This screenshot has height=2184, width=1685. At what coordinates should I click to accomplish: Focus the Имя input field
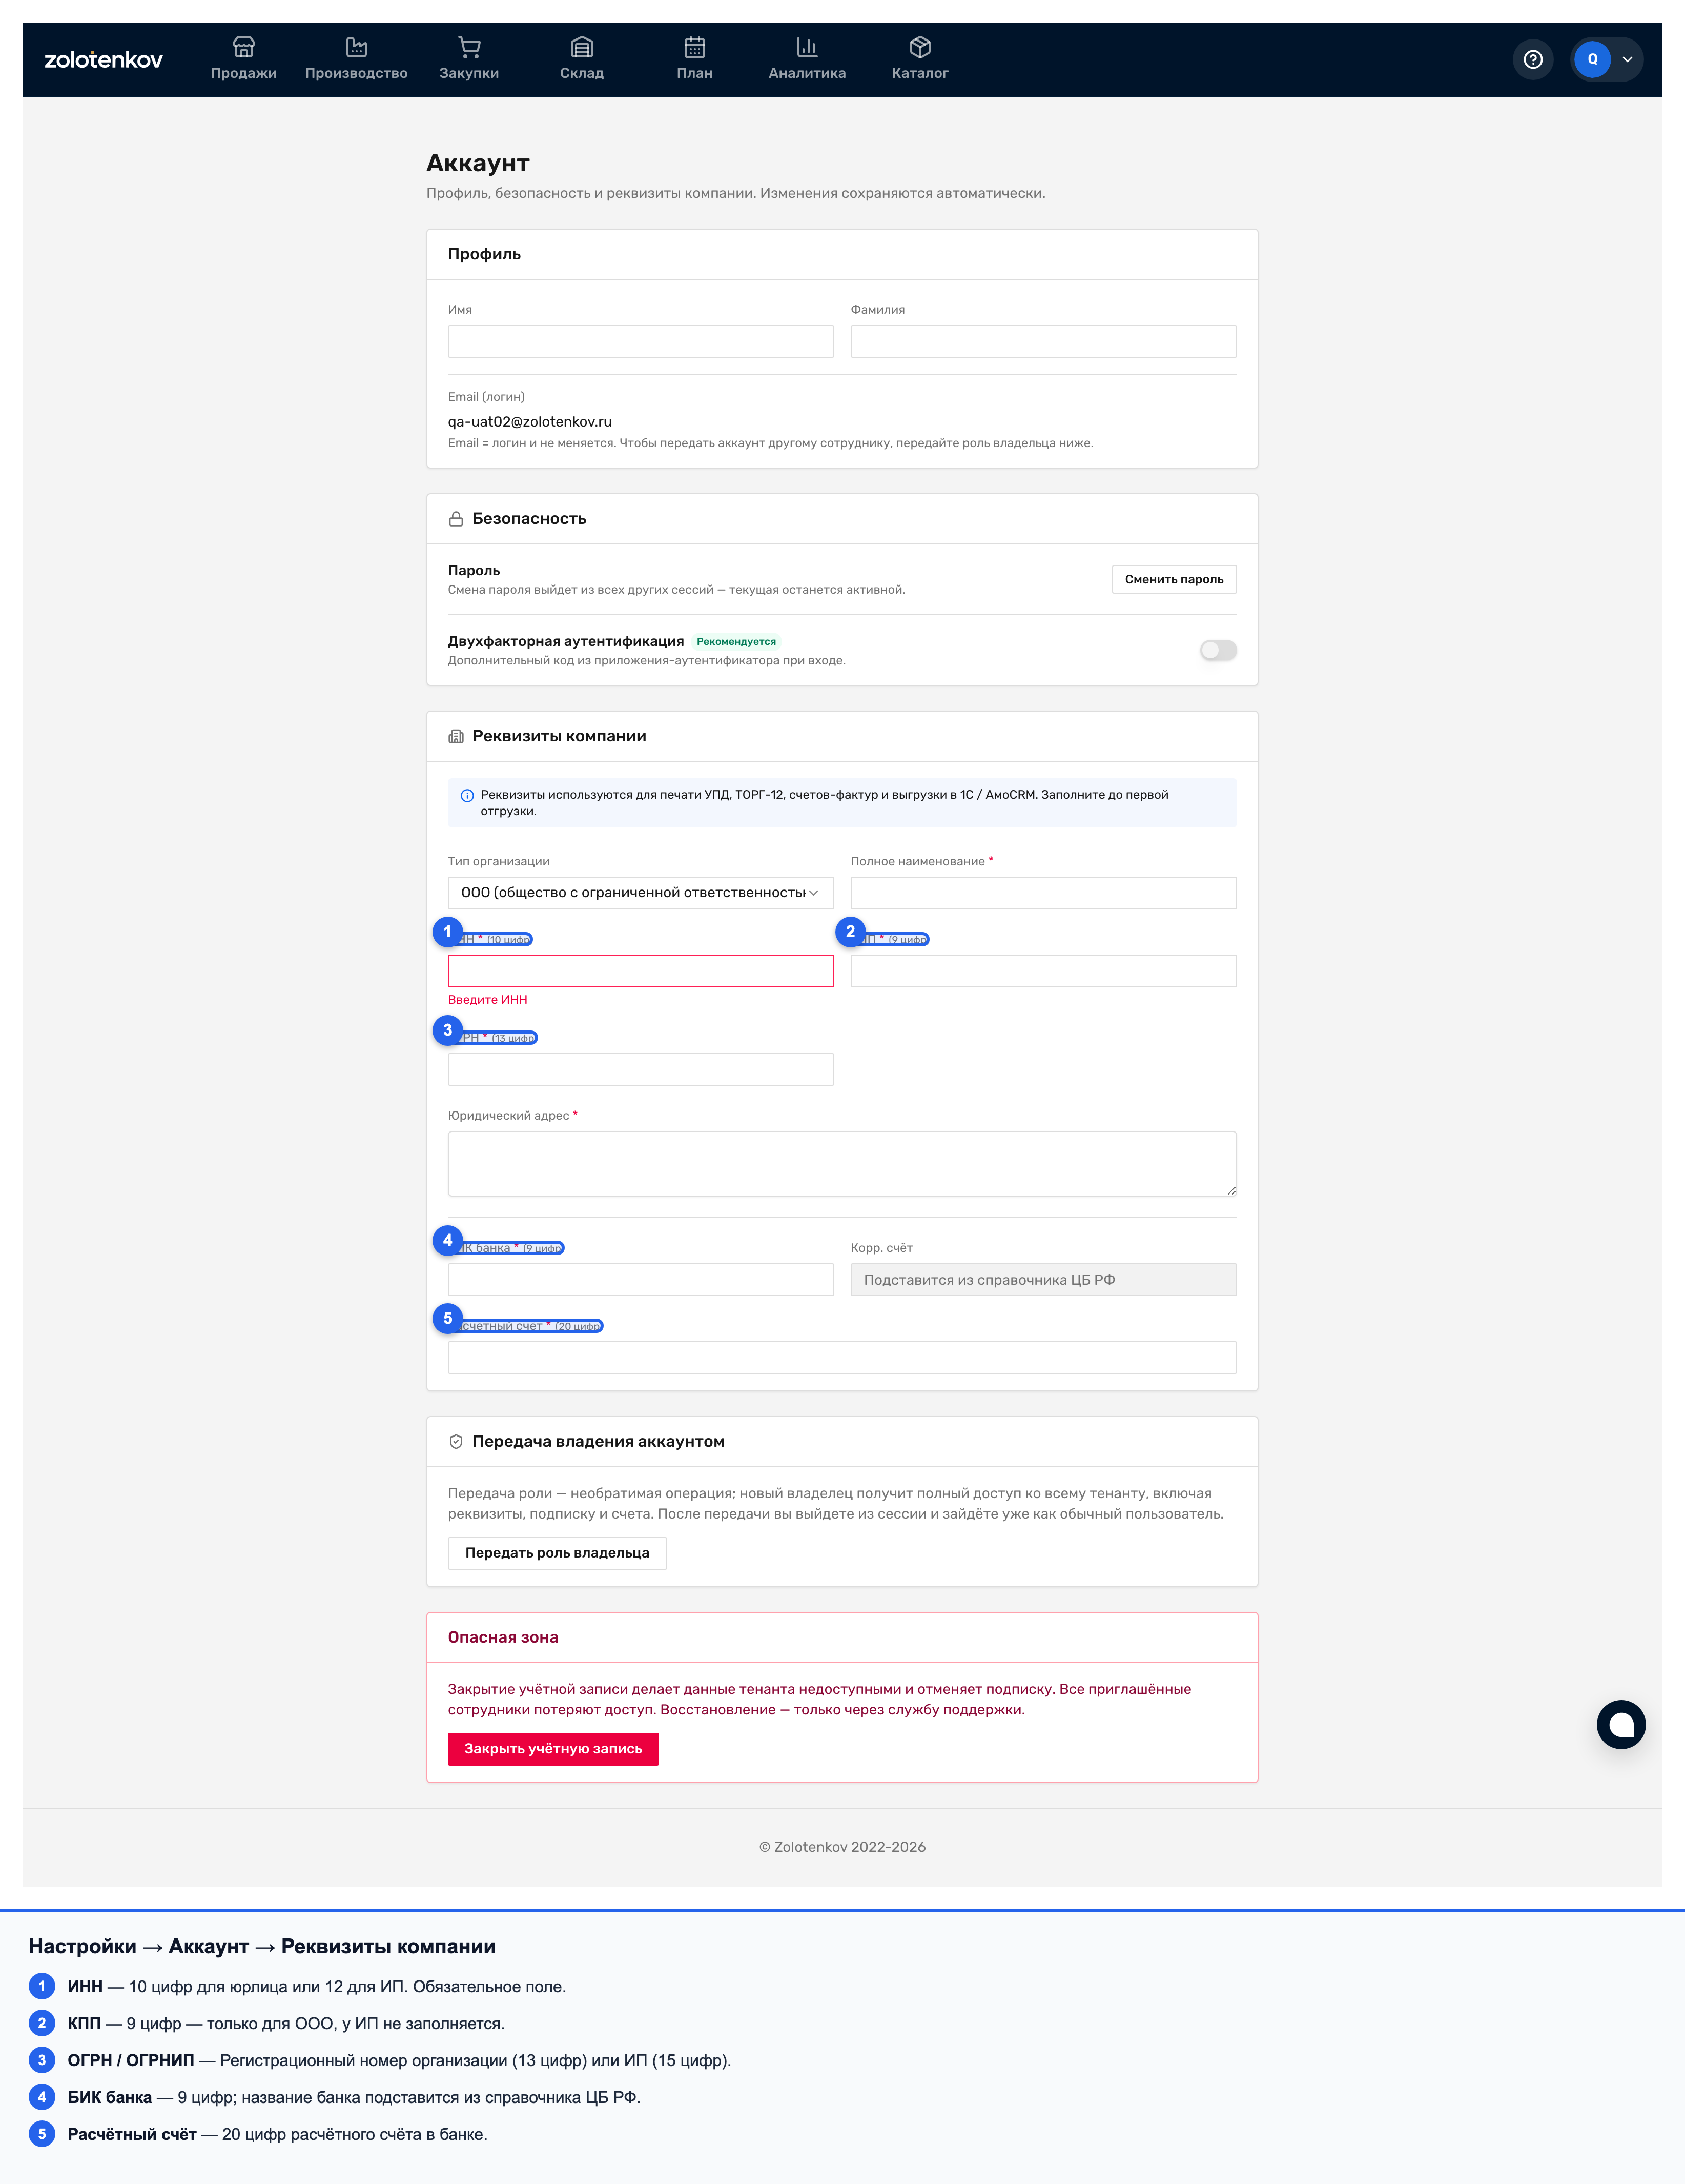coord(641,341)
